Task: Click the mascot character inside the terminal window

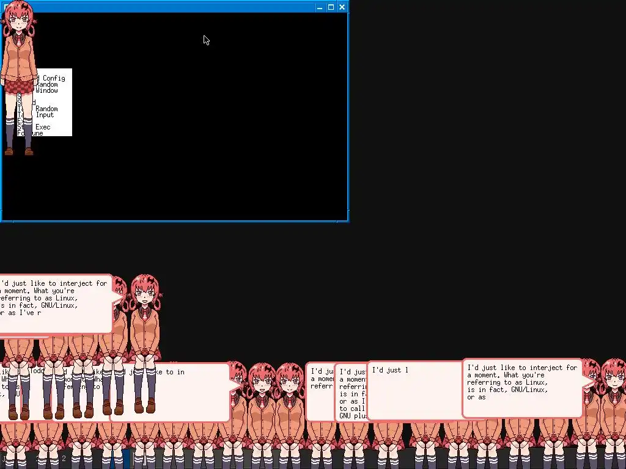Action: pos(19,78)
